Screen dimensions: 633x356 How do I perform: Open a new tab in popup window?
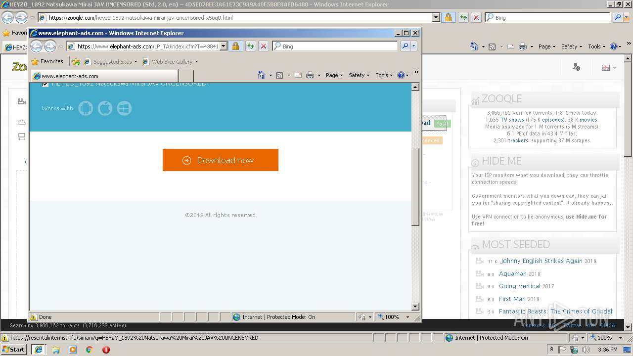(x=186, y=76)
